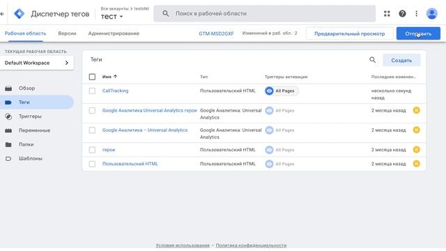Switch to Администрирование tab

point(114,33)
